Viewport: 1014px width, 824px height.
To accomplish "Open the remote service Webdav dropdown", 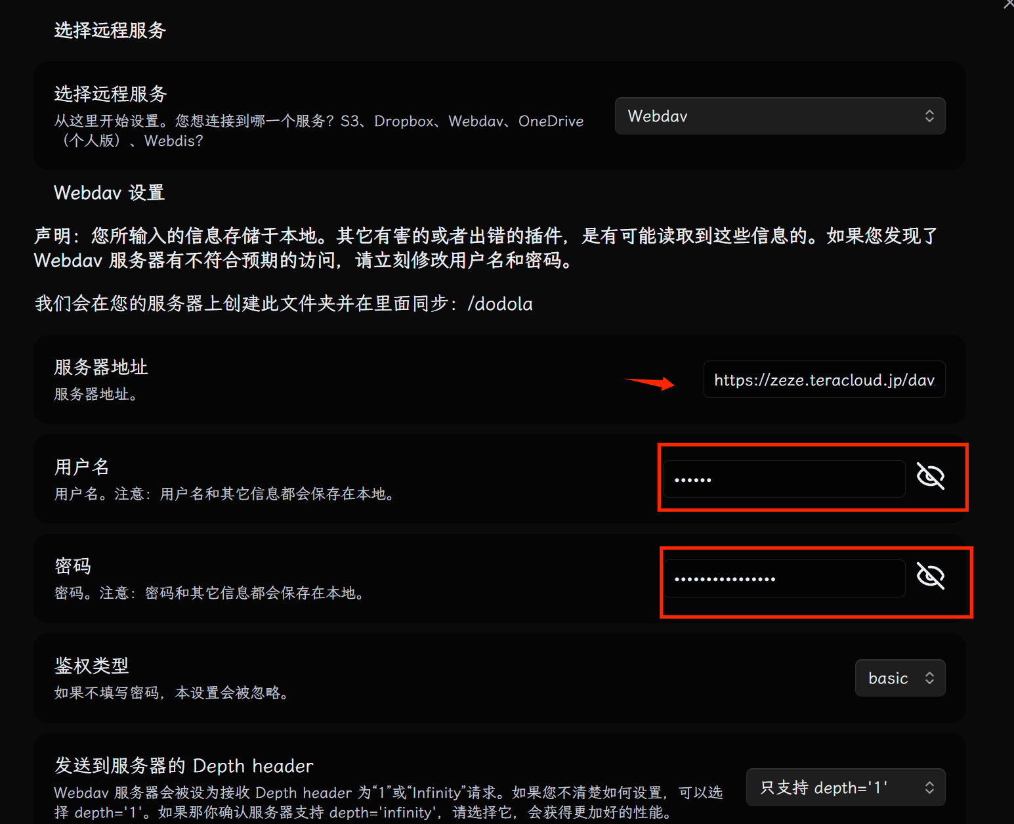I will click(x=780, y=116).
